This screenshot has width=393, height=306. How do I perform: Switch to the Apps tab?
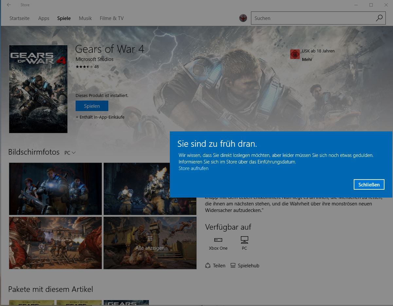(x=44, y=18)
